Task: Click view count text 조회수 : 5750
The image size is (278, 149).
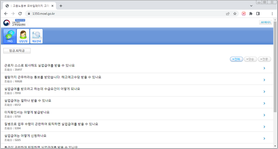Action: tap(12, 117)
